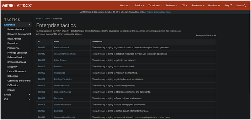The width and height of the screenshot is (251, 120).
Task: Open the TA0008 ID link
Action: pyautogui.click(x=41, y=105)
